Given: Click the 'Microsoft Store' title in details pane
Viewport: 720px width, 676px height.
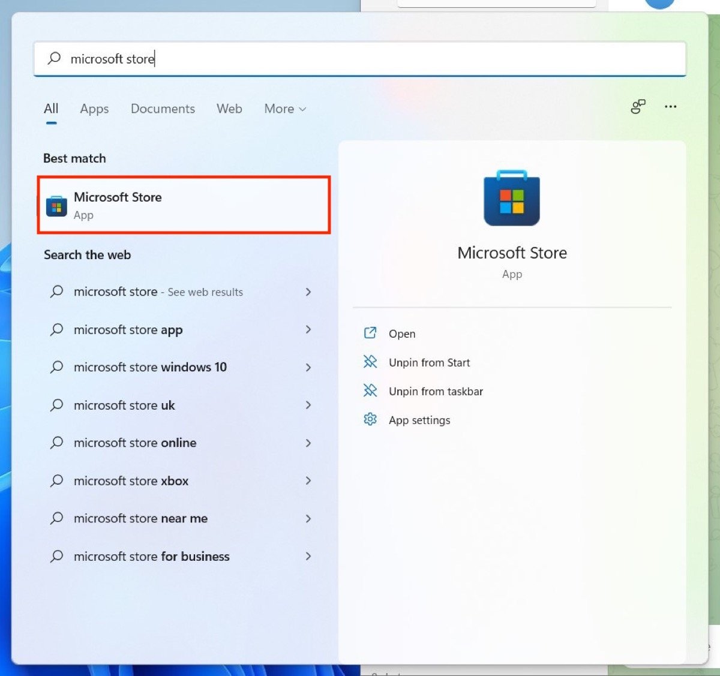Looking at the screenshot, I should click(512, 253).
